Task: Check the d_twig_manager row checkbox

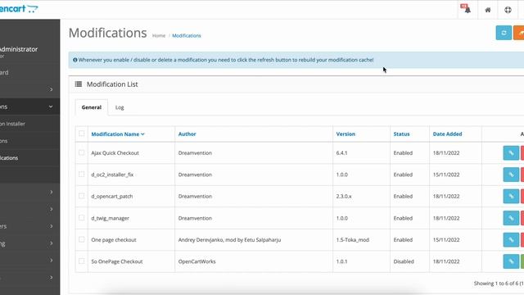Action: tap(82, 218)
